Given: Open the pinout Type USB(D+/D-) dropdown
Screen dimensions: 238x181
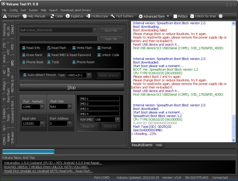Looking at the screenshot, I should (89, 75).
